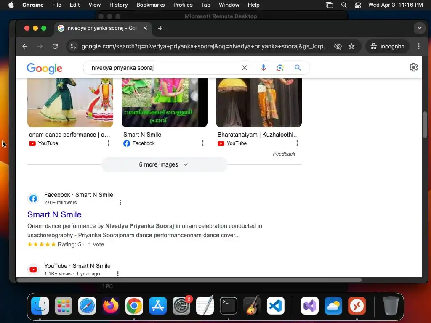The image size is (431, 323).
Task: Open the Trash in the dock
Action: 391,306
